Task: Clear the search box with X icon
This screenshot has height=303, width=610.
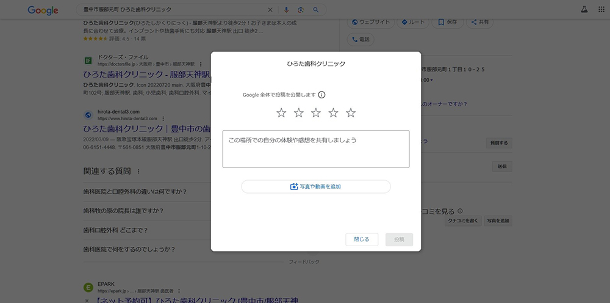Action: (271, 10)
